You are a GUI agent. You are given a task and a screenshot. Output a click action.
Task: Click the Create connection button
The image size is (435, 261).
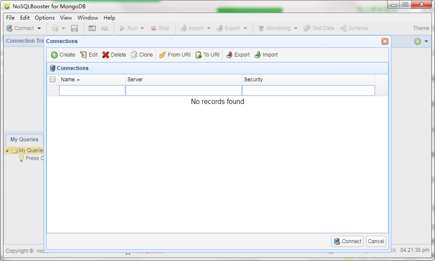[x=63, y=55]
